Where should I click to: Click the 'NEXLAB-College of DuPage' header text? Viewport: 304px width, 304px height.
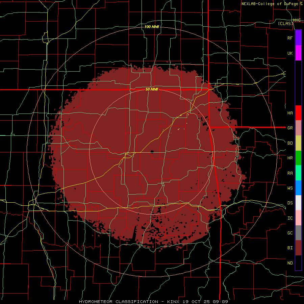[x=270, y=4]
